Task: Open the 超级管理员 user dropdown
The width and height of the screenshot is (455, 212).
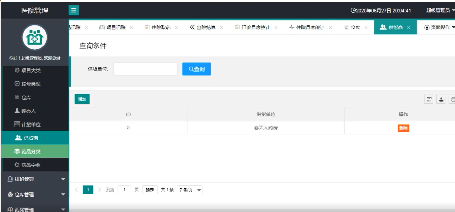Action: 440,10
